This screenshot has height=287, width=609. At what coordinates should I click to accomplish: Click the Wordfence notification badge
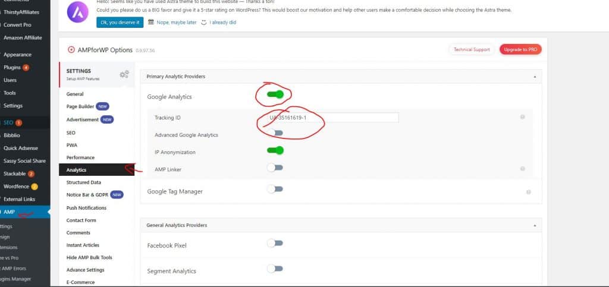pyautogui.click(x=34, y=187)
